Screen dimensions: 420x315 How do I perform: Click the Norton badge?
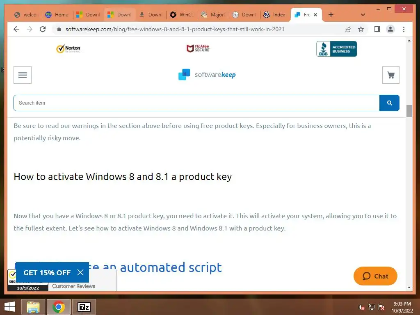(x=68, y=48)
